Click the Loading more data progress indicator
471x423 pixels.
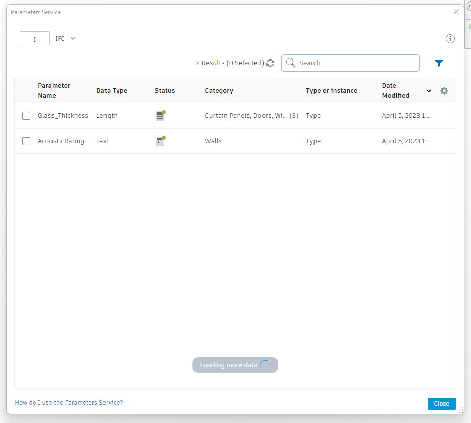point(235,365)
